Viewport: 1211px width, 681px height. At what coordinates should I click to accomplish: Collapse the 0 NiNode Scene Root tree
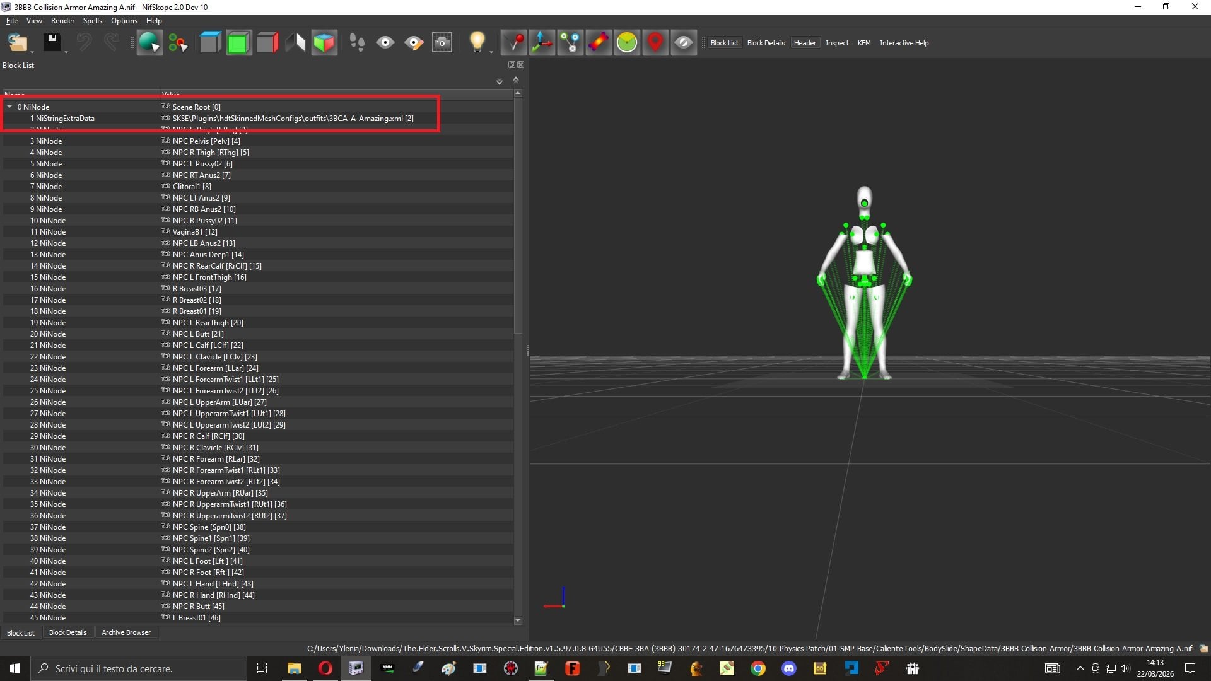click(x=9, y=107)
